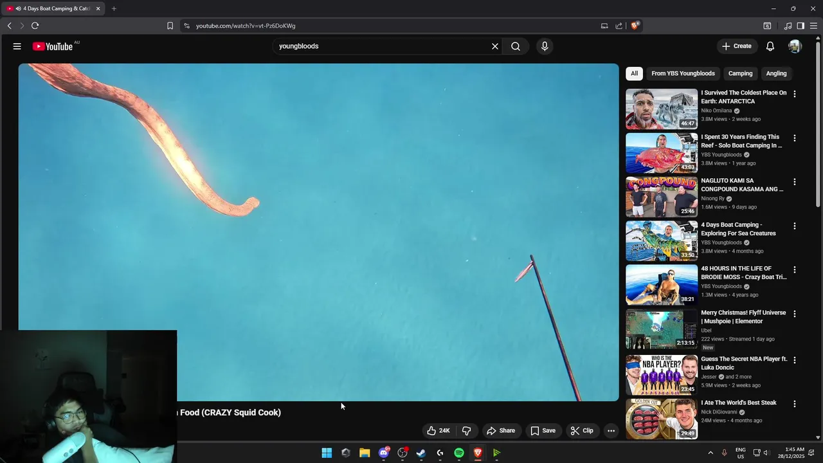Go to the YouTube home logo
The height and width of the screenshot is (463, 823).
point(53,46)
